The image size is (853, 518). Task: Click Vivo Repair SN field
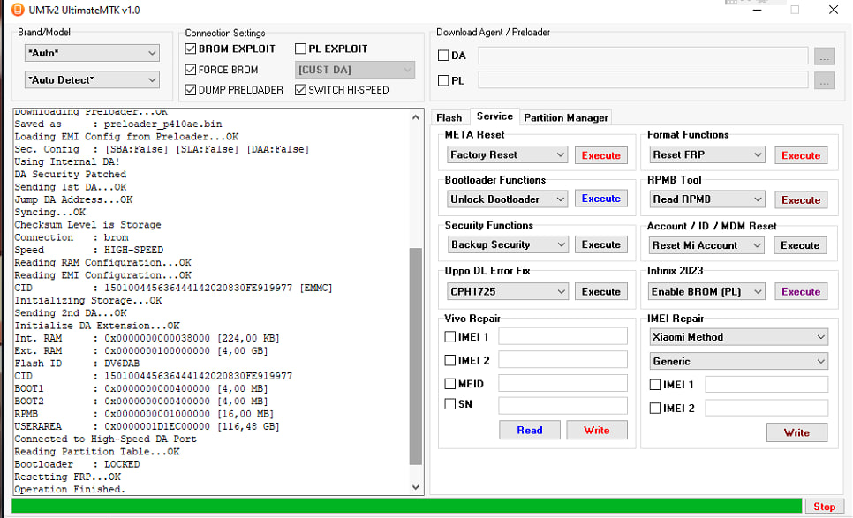point(563,406)
